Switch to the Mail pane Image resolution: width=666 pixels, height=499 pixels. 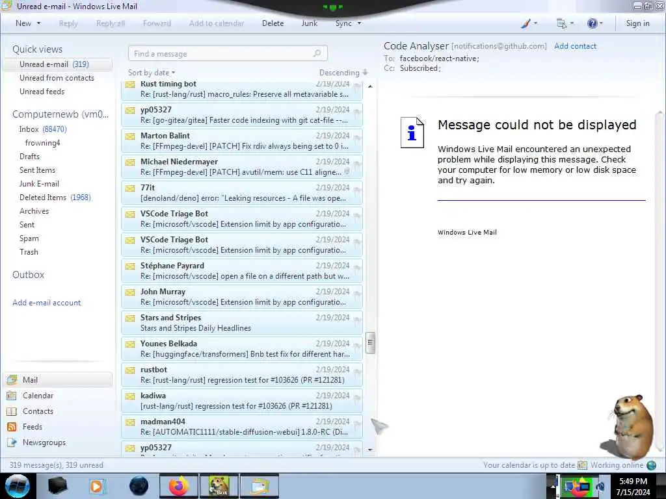(58, 379)
